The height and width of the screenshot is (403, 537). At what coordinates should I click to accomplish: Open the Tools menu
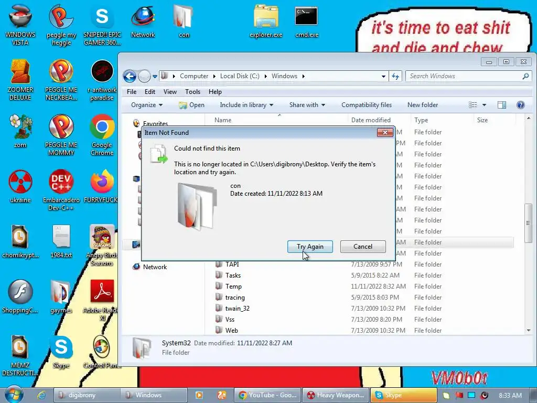192,92
